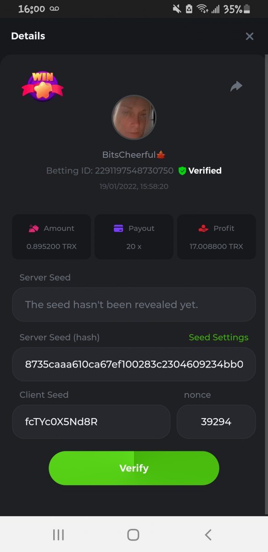Tap the Android home button
The width and height of the screenshot is (268, 552).
[x=133, y=535]
